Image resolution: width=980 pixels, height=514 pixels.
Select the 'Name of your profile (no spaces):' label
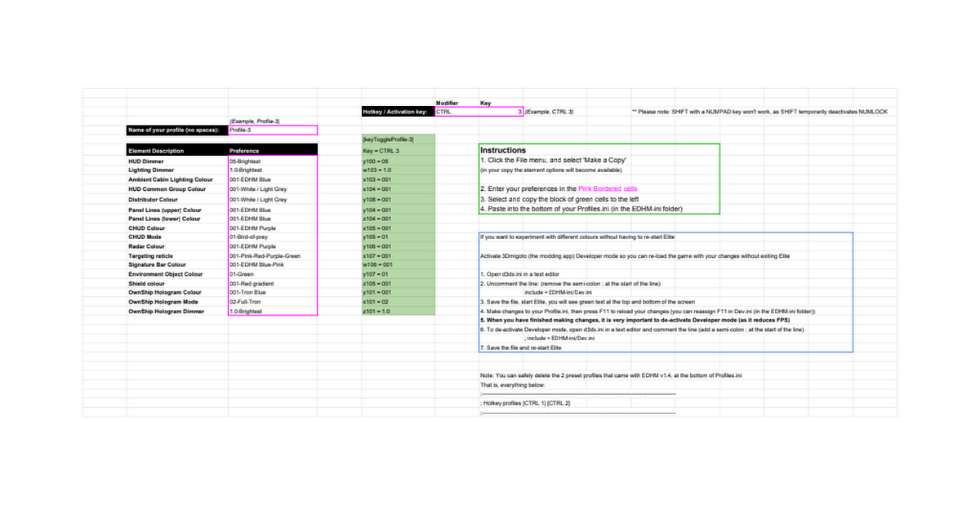[177, 130]
